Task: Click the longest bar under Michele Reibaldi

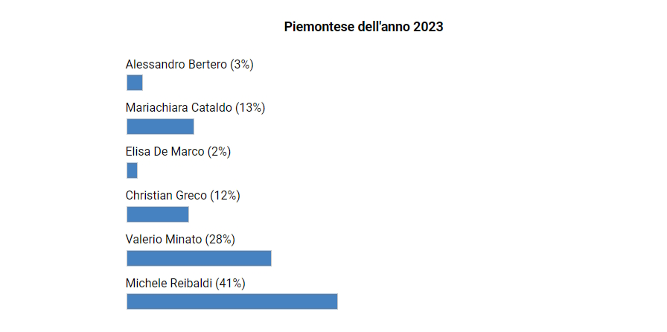Action: tap(232, 301)
